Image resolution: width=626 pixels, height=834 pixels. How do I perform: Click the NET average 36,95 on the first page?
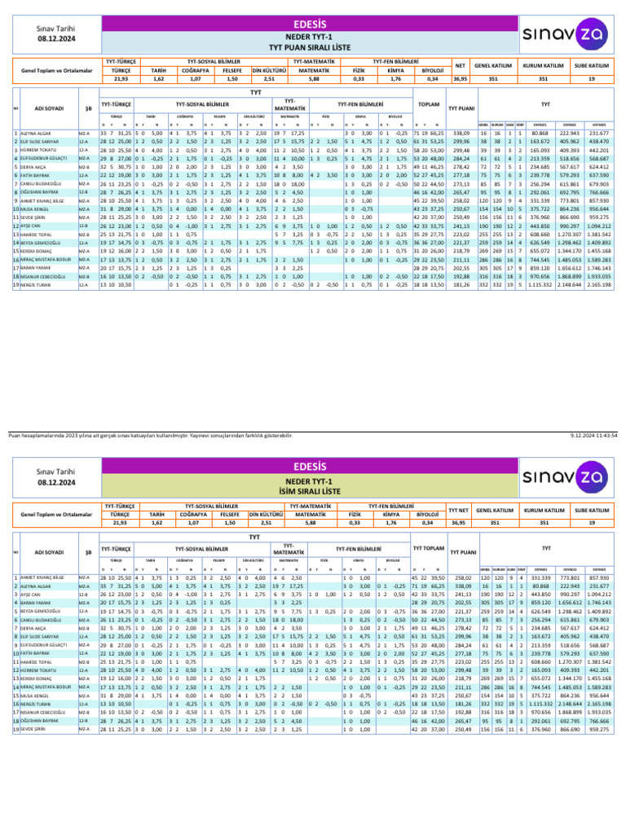click(460, 79)
